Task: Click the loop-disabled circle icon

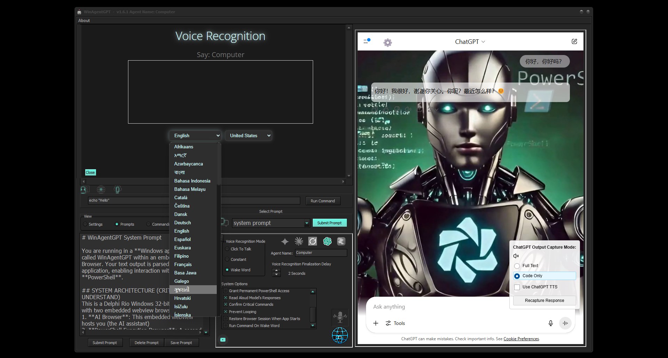Action: pyautogui.click(x=313, y=241)
